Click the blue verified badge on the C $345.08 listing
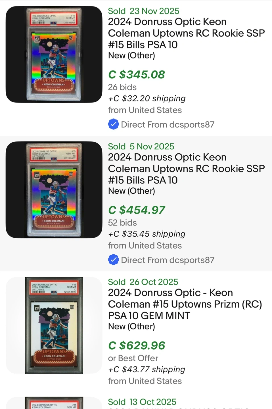272x409 pixels. [x=113, y=124]
